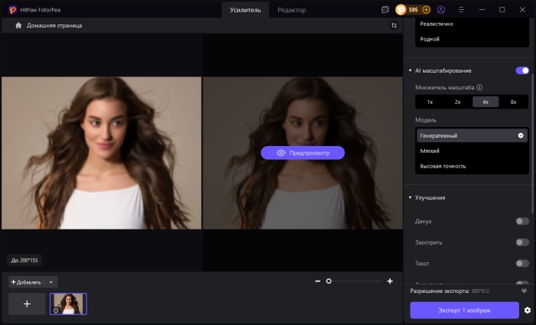Switch to the Редактор tab
The image size is (536, 325).
[291, 10]
